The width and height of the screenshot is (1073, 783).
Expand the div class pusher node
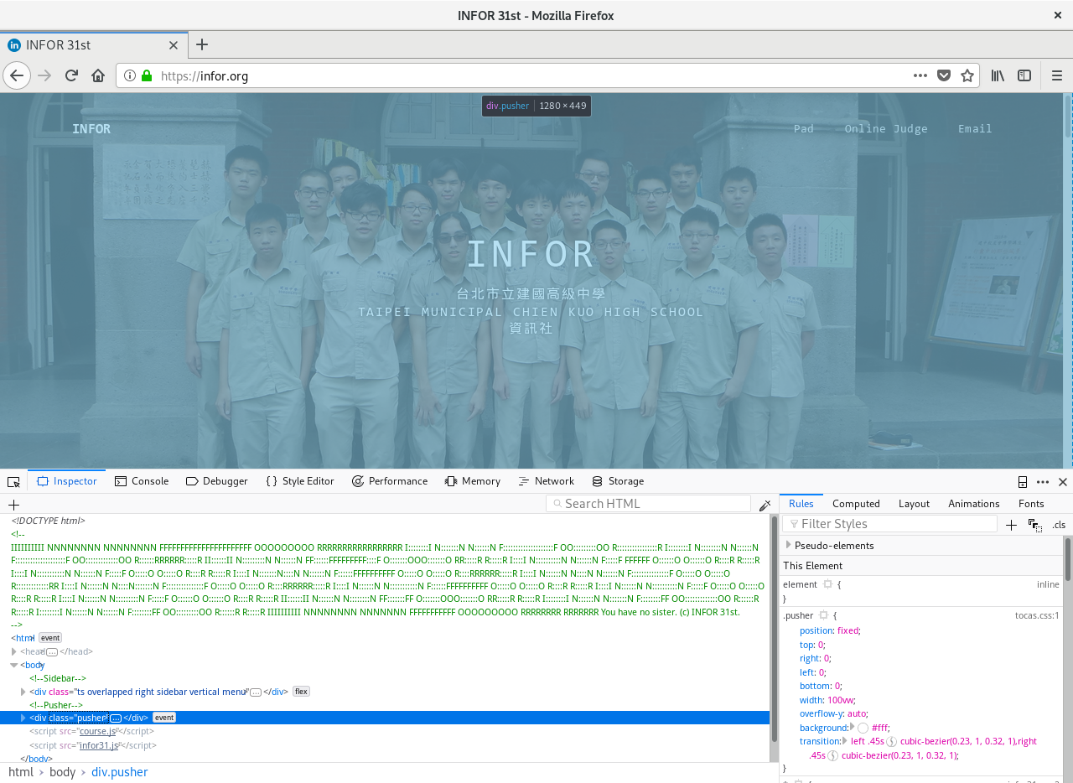[x=23, y=718]
